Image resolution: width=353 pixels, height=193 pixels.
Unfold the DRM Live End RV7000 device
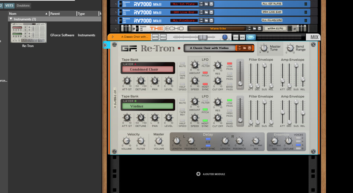116,12
